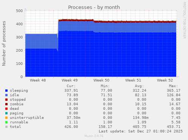Click the 'Min:' column header
Screen dimensions: 188x140
pyautogui.click(x=105, y=86)
